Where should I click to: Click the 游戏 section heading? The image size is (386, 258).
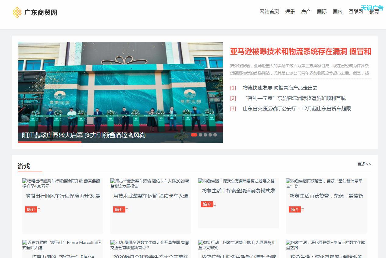pos(24,166)
